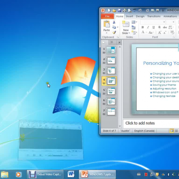Switch to the Insert tab

tap(130, 16)
